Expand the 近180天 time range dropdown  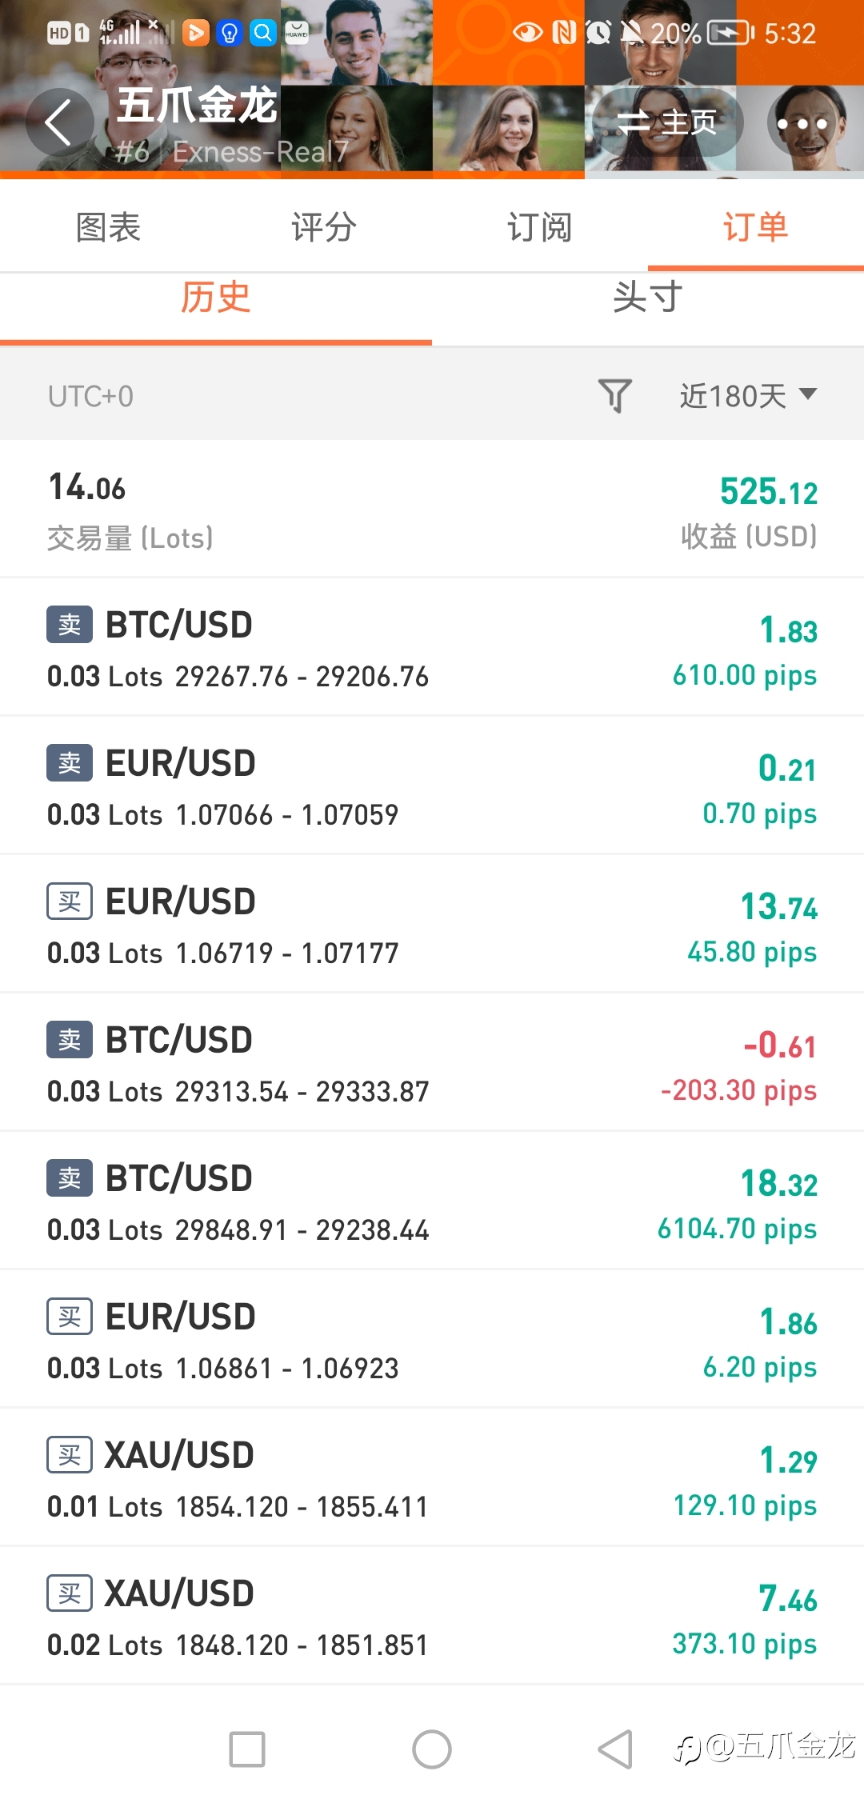[x=748, y=395]
